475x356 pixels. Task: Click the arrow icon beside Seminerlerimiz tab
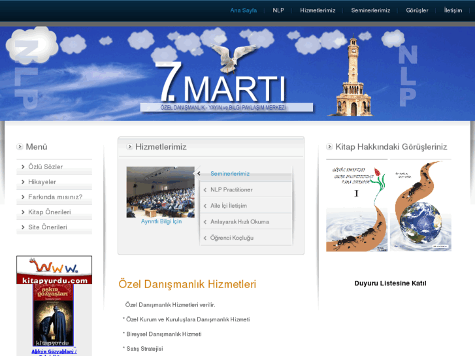coord(199,174)
